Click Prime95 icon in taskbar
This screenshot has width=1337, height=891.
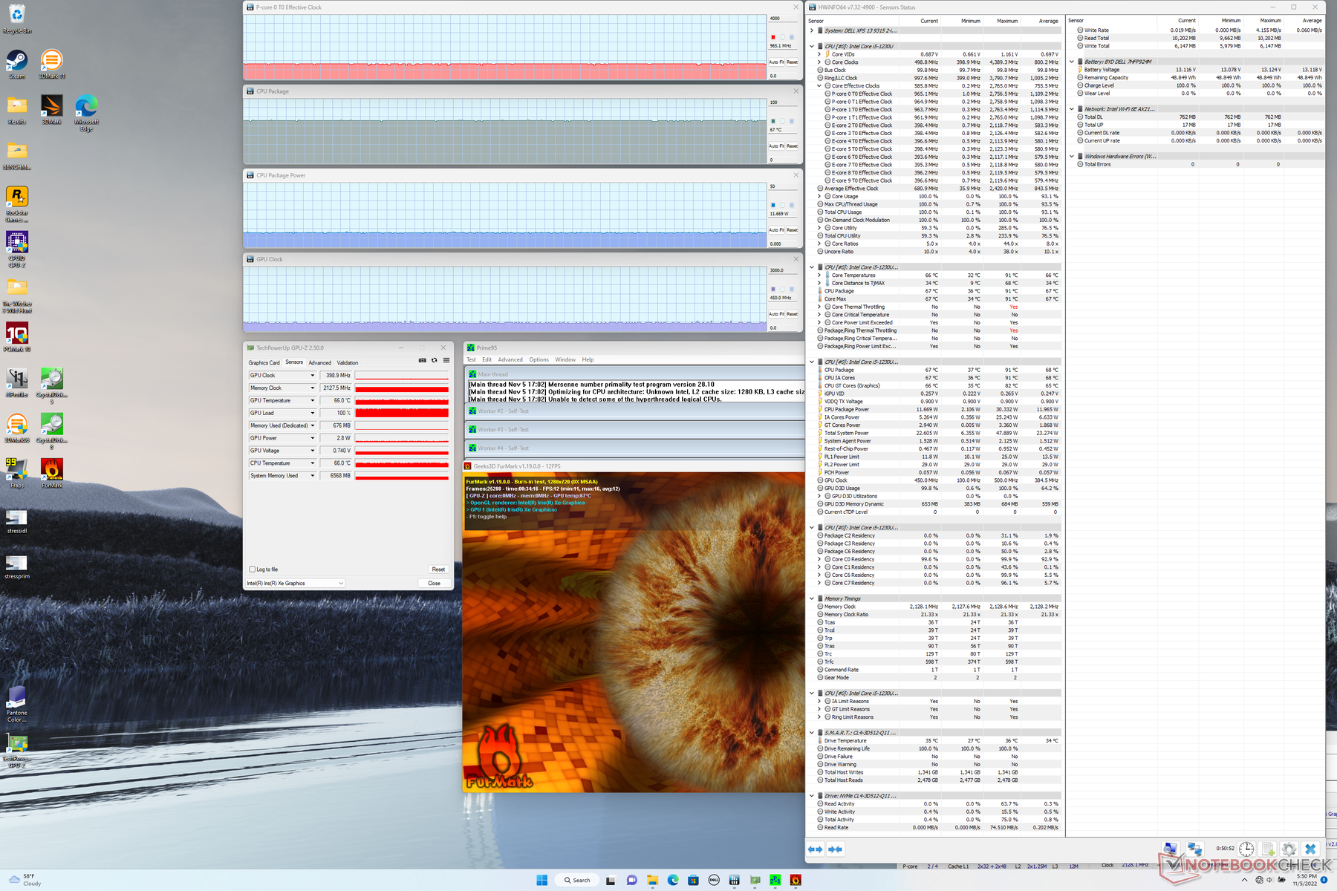click(775, 880)
